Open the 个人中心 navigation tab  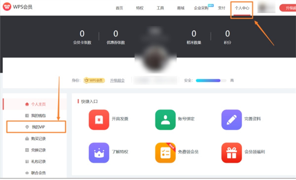[242, 8]
